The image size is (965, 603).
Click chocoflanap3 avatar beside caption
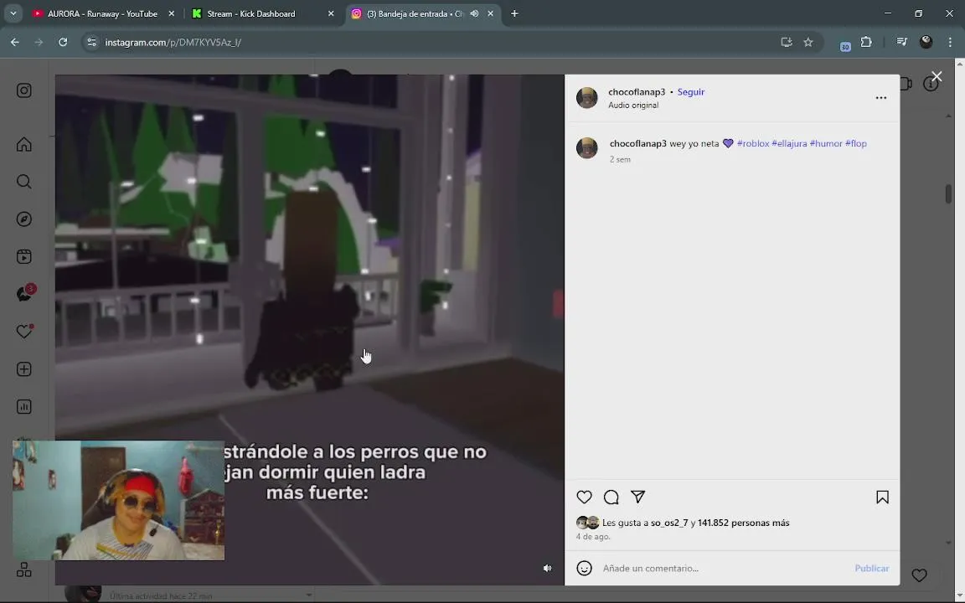coord(586,147)
